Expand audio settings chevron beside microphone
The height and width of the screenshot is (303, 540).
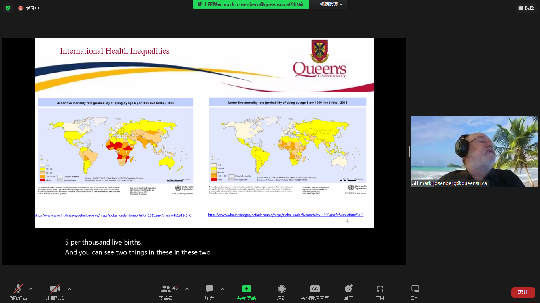pos(31,289)
